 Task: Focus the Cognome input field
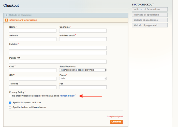[x=83, y=31]
